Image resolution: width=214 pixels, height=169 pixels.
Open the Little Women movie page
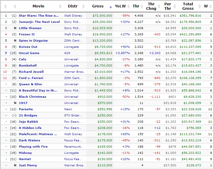[30, 28]
